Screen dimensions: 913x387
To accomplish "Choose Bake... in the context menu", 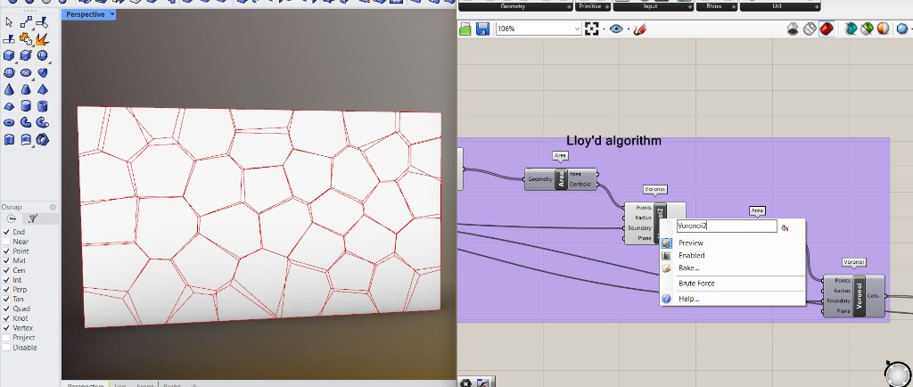I will [x=733, y=268].
